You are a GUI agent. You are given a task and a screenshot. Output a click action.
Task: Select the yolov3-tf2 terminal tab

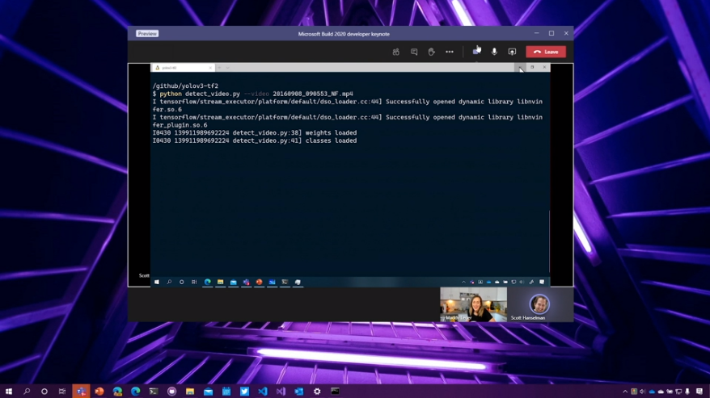[x=181, y=68]
